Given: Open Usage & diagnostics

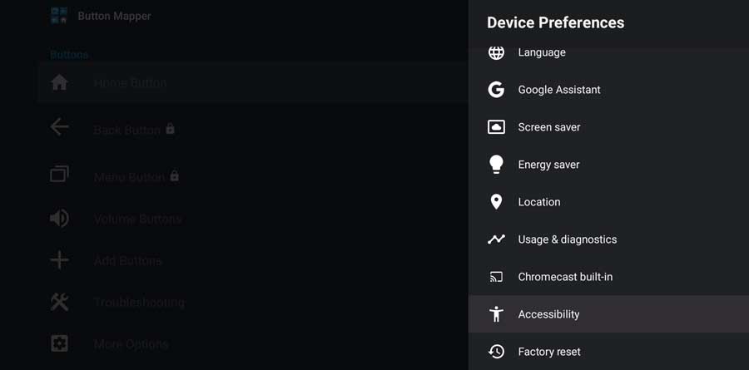Looking at the screenshot, I should (x=608, y=239).
